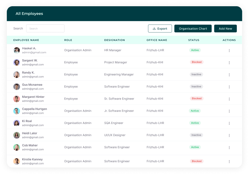Open actions menu for Sargent W.

(x=229, y=63)
